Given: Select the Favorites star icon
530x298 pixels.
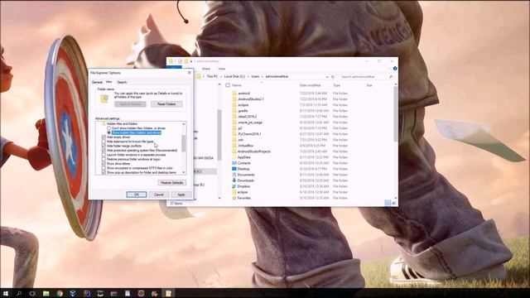Looking at the screenshot, I should click(x=234, y=198).
